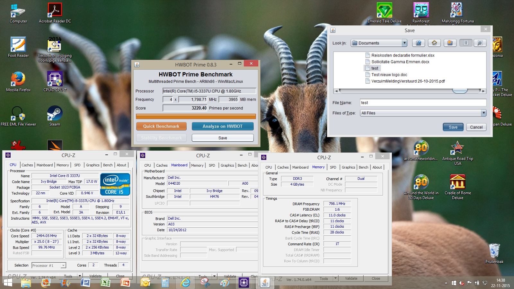Open Rainforest game desktop icon
The height and width of the screenshot is (289, 514).
[421, 13]
